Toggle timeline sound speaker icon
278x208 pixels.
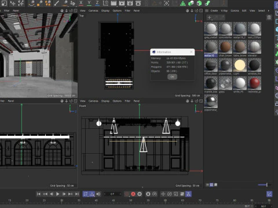point(98,194)
